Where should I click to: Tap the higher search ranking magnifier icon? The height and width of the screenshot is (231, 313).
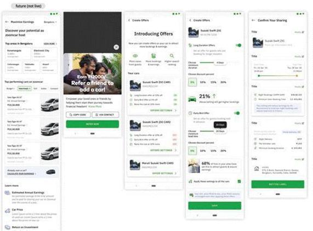pos(172,55)
